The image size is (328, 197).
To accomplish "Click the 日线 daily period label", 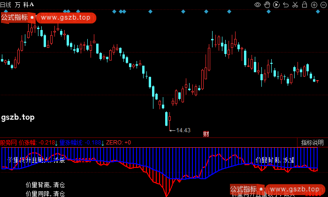I will tap(6, 4).
